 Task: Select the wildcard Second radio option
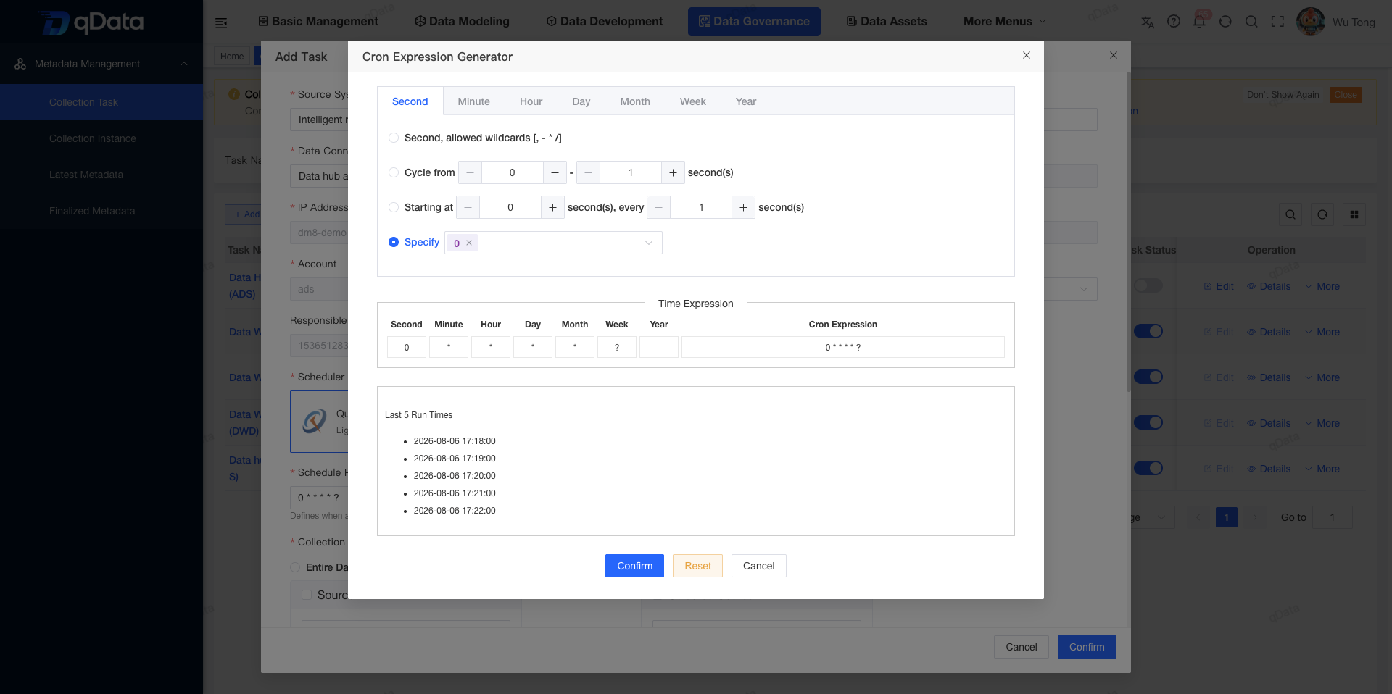(x=394, y=138)
